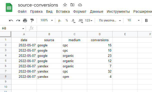Select the cell with value 4

tap(100, 77)
